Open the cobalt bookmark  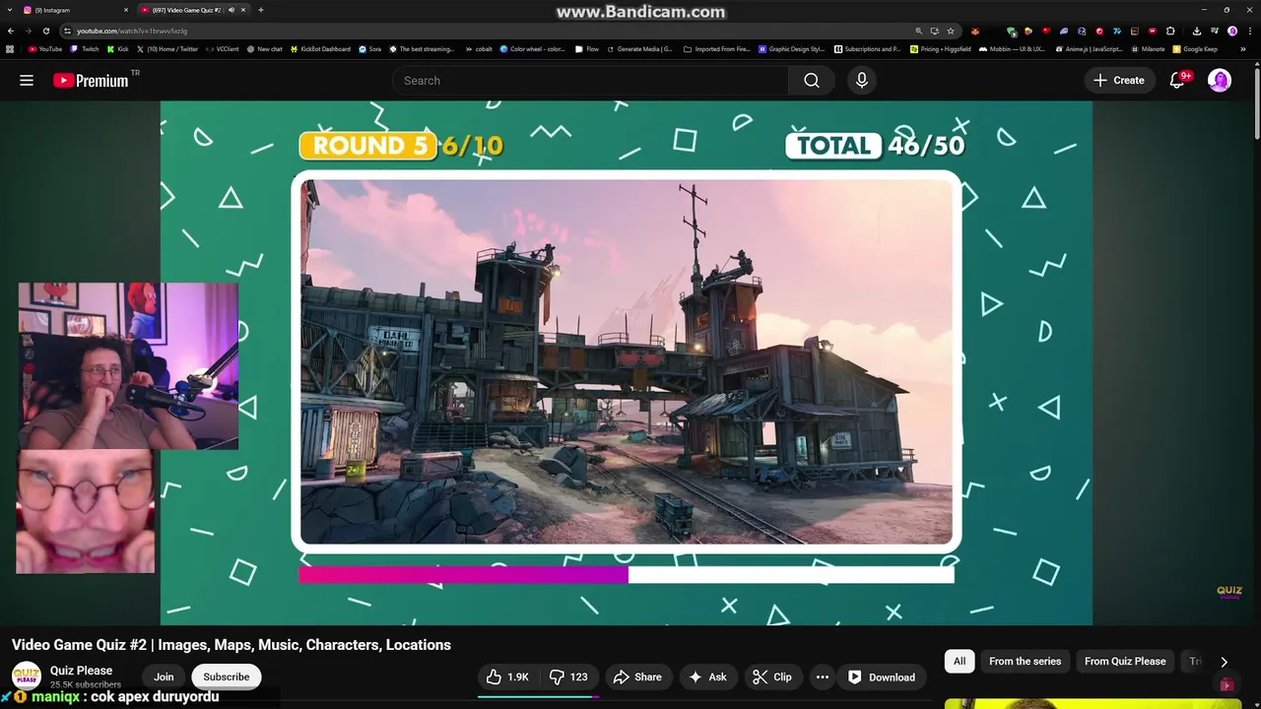(478, 48)
